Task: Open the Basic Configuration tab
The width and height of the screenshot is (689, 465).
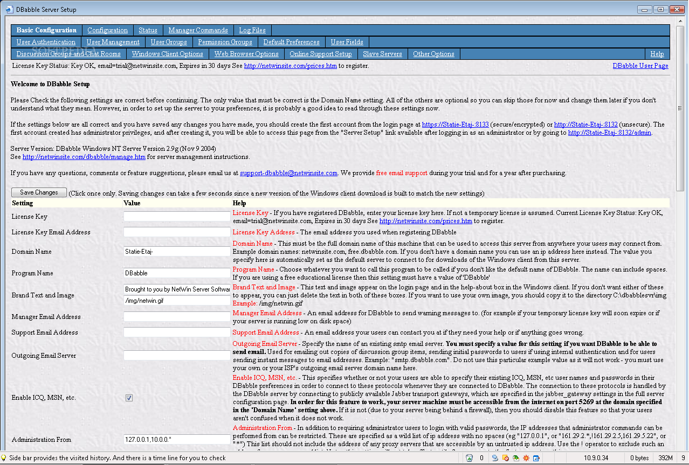Action: point(46,30)
